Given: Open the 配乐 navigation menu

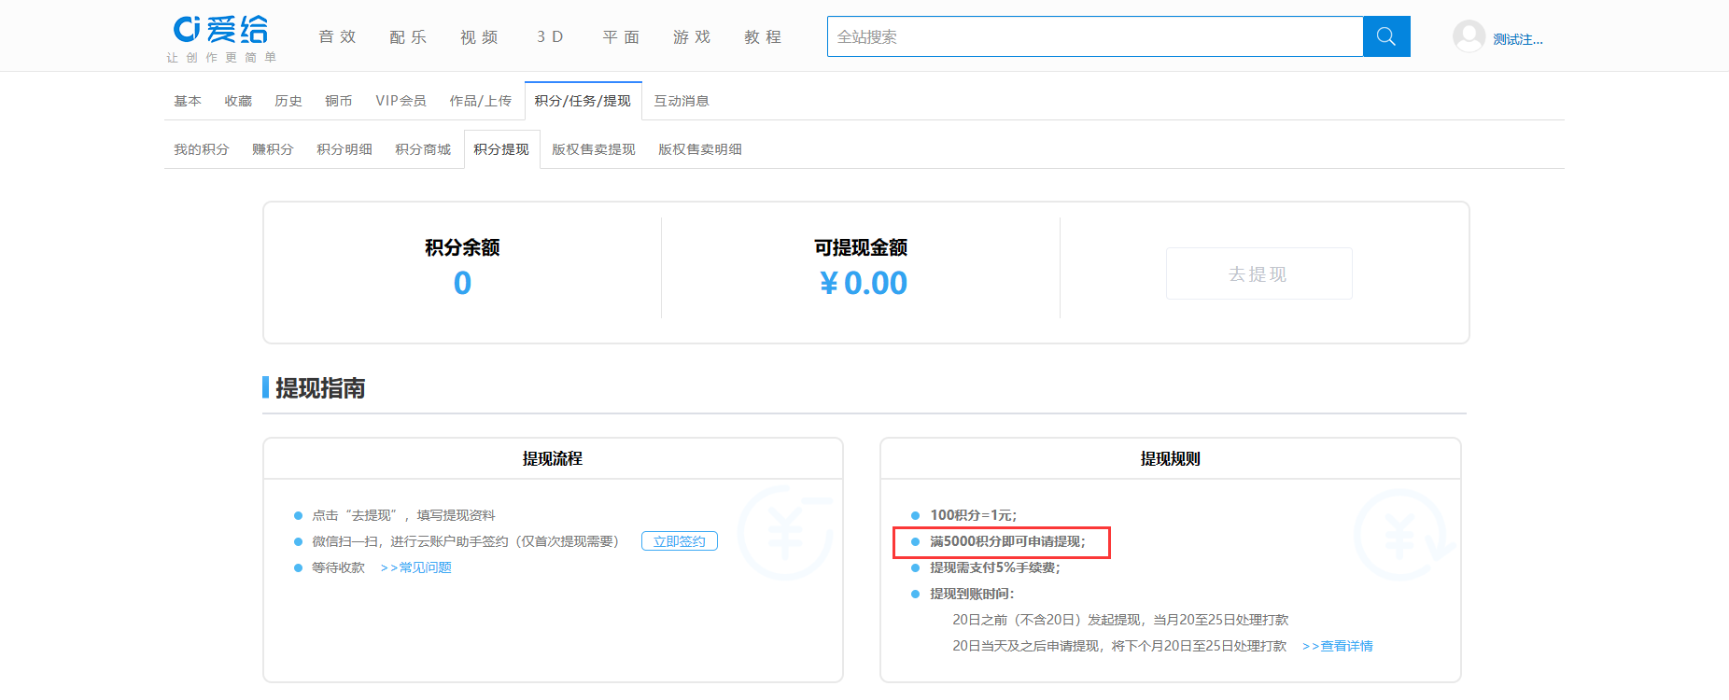Looking at the screenshot, I should pyautogui.click(x=409, y=37).
